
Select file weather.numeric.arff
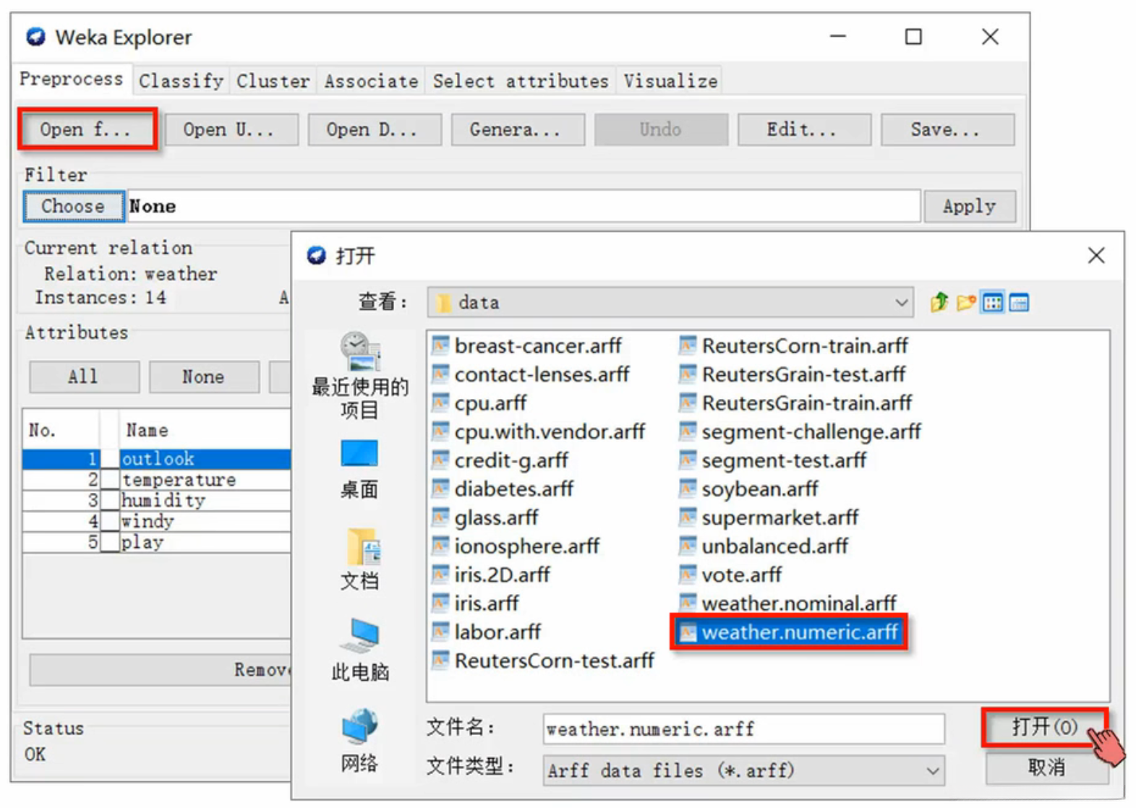[x=789, y=632]
